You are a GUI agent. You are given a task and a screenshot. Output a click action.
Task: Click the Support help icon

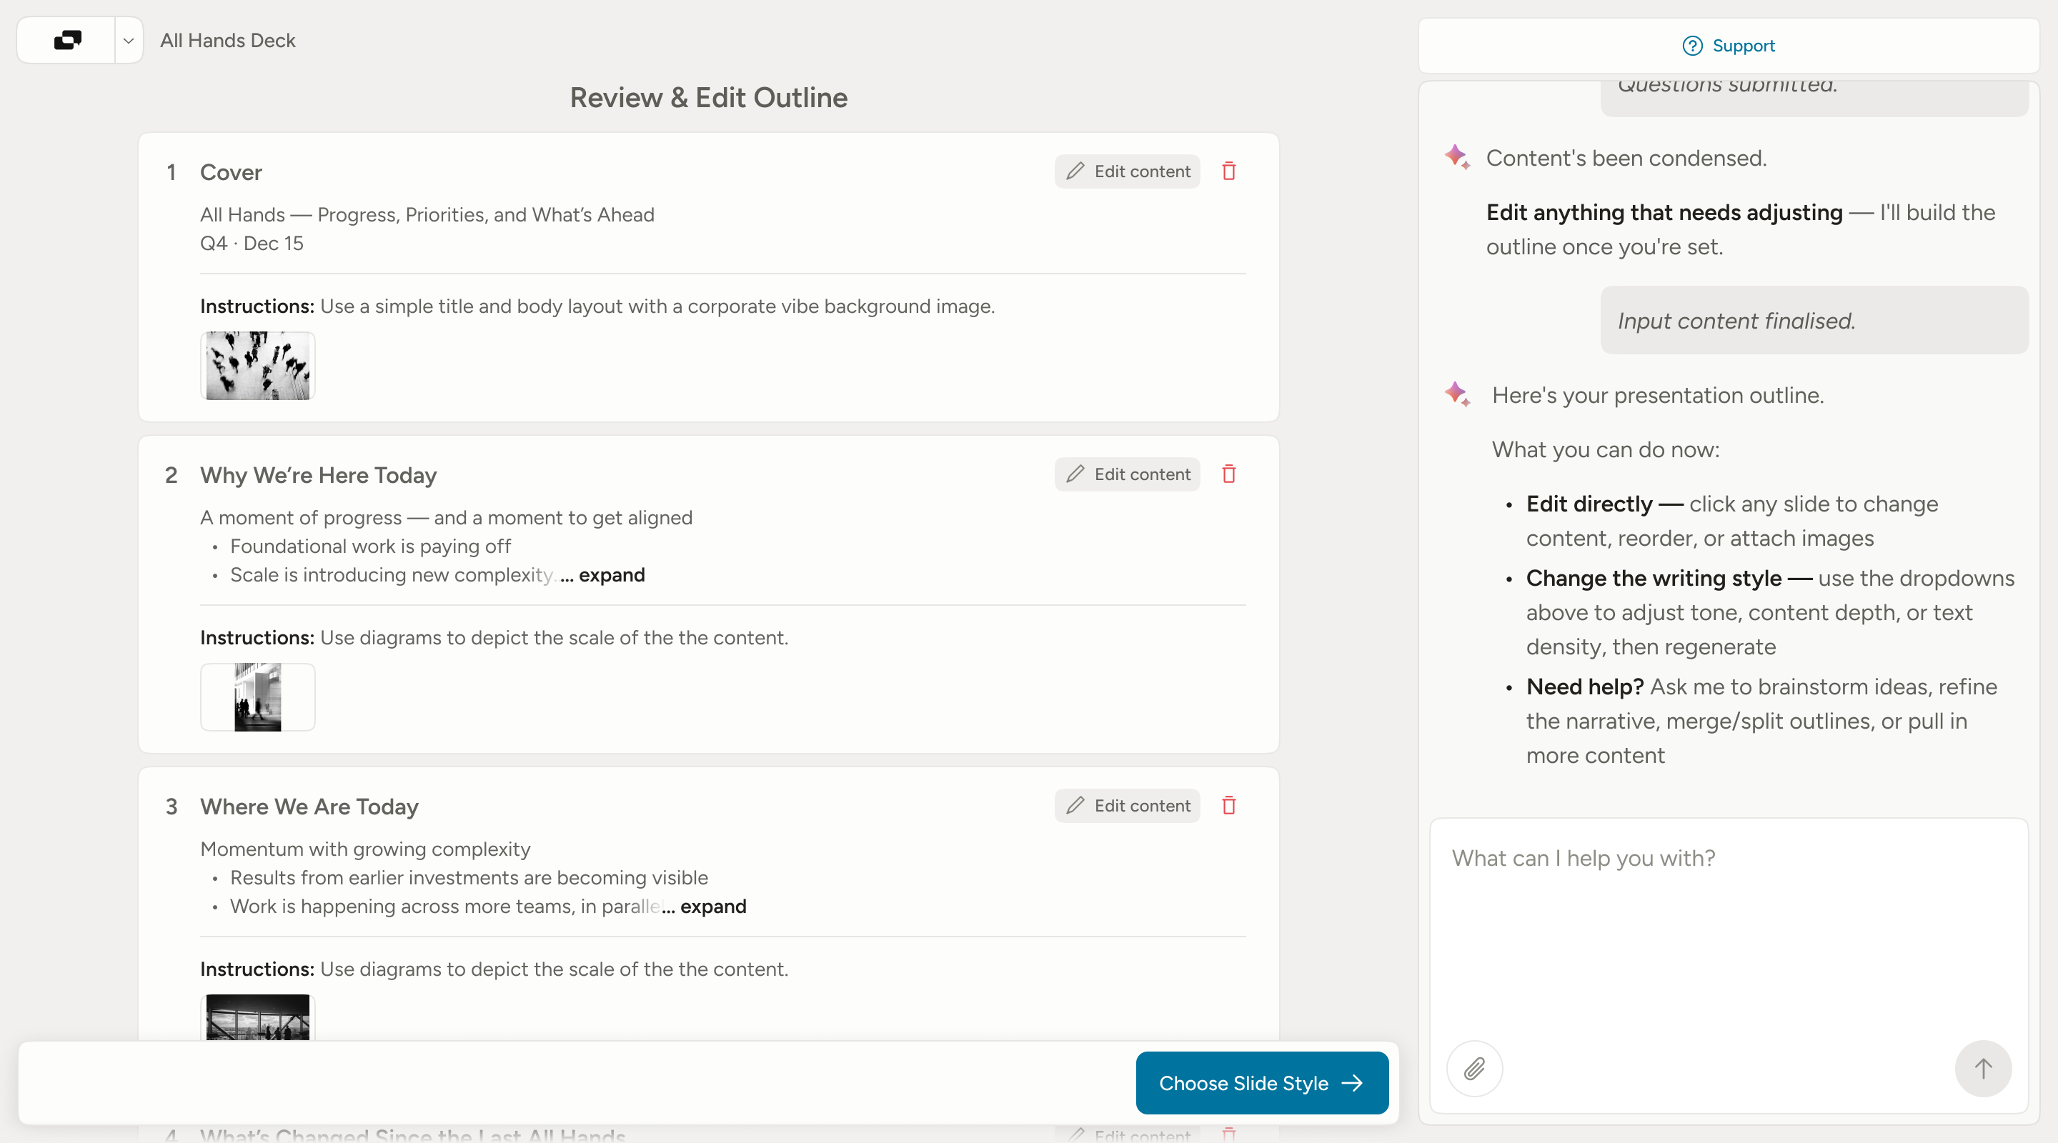point(1692,46)
